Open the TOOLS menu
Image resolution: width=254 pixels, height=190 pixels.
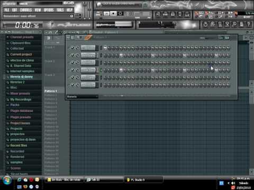coord(60,10)
